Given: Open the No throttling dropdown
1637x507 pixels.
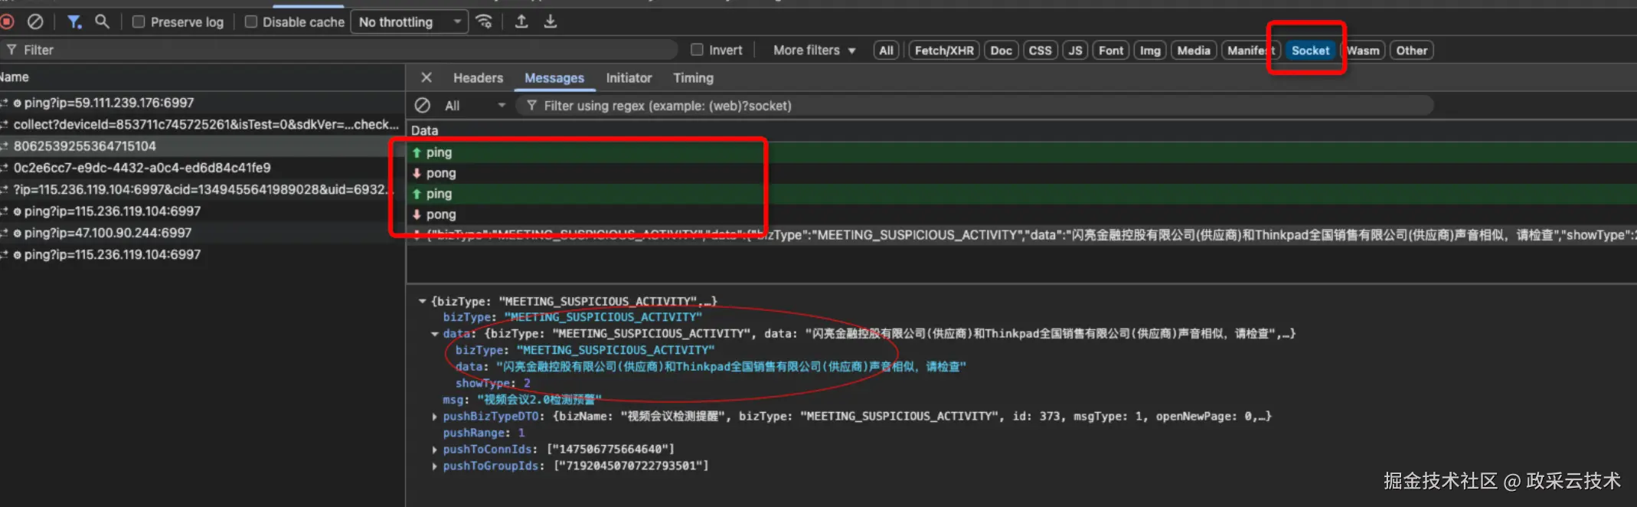Looking at the screenshot, I should coord(410,22).
